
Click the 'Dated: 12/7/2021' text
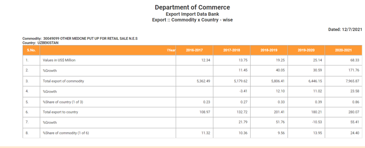[345, 30]
